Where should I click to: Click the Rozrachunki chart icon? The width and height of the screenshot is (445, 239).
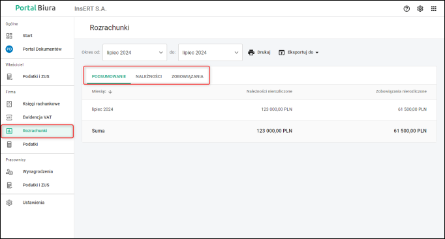click(x=9, y=131)
